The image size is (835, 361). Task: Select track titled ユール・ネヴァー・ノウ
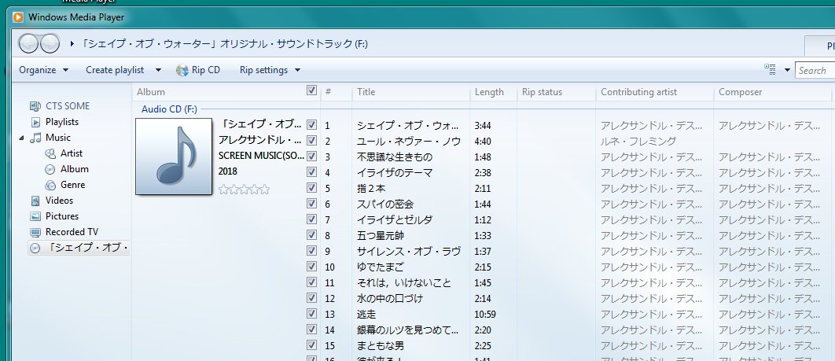click(408, 141)
